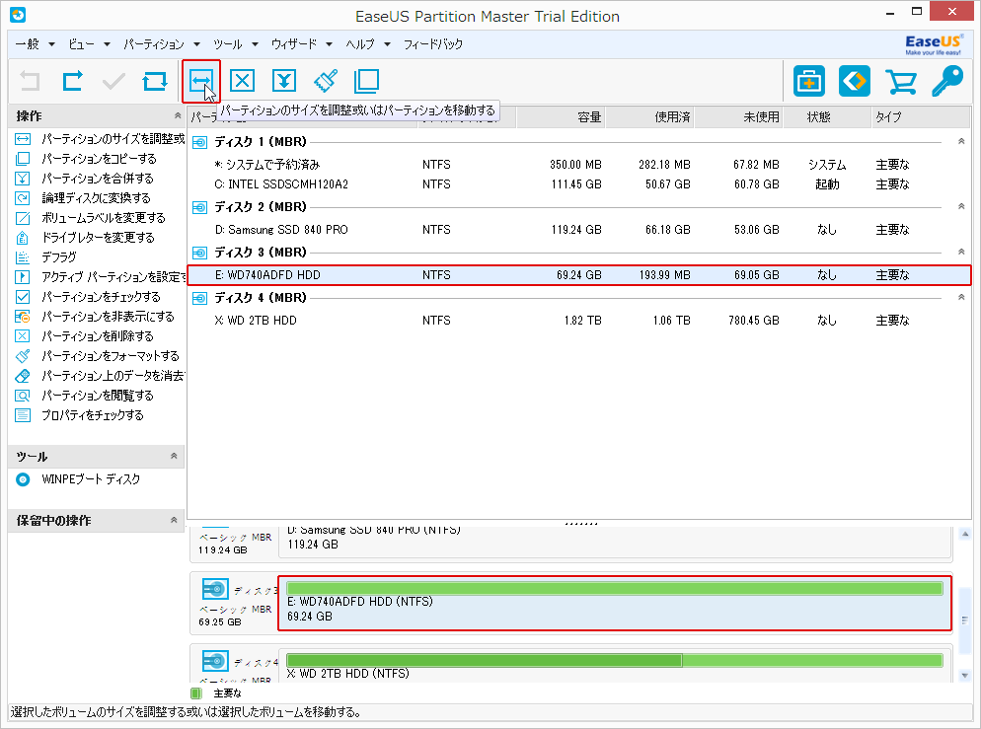Click the 未使用 column header
Image resolution: width=981 pixels, height=729 pixels.
[739, 117]
